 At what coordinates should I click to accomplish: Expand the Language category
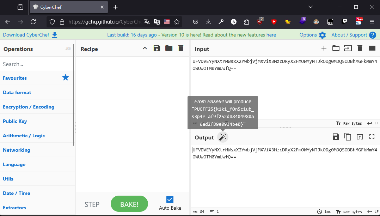pyautogui.click(x=37, y=164)
